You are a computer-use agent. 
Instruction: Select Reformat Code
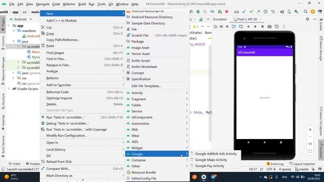click(83, 92)
